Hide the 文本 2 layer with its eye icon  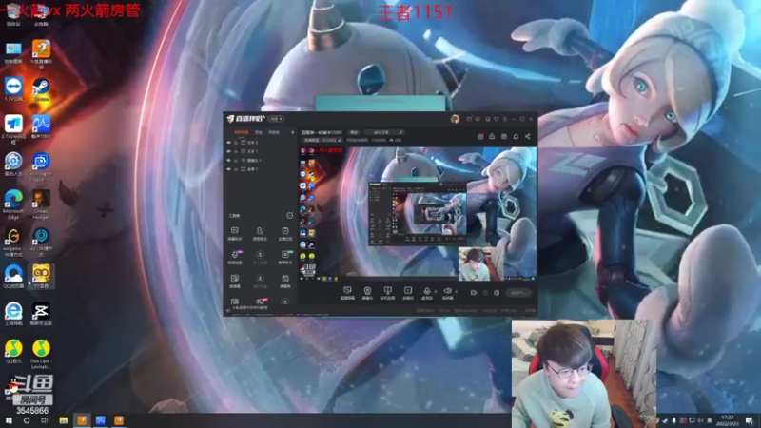(x=228, y=143)
